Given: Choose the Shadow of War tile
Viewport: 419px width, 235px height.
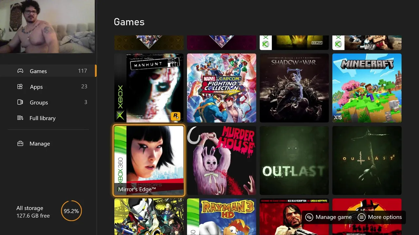Looking at the screenshot, I should [294, 88].
